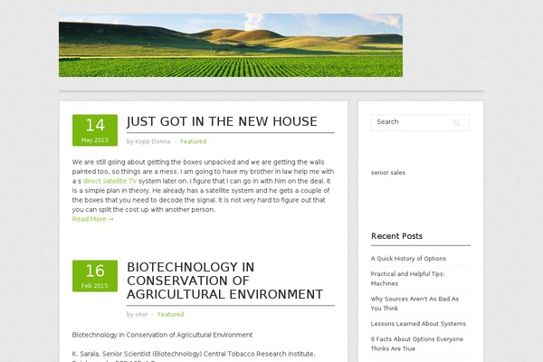The width and height of the screenshot is (543, 362).
Task: Open Featured category under the Biotechnology post
Action: (171, 314)
